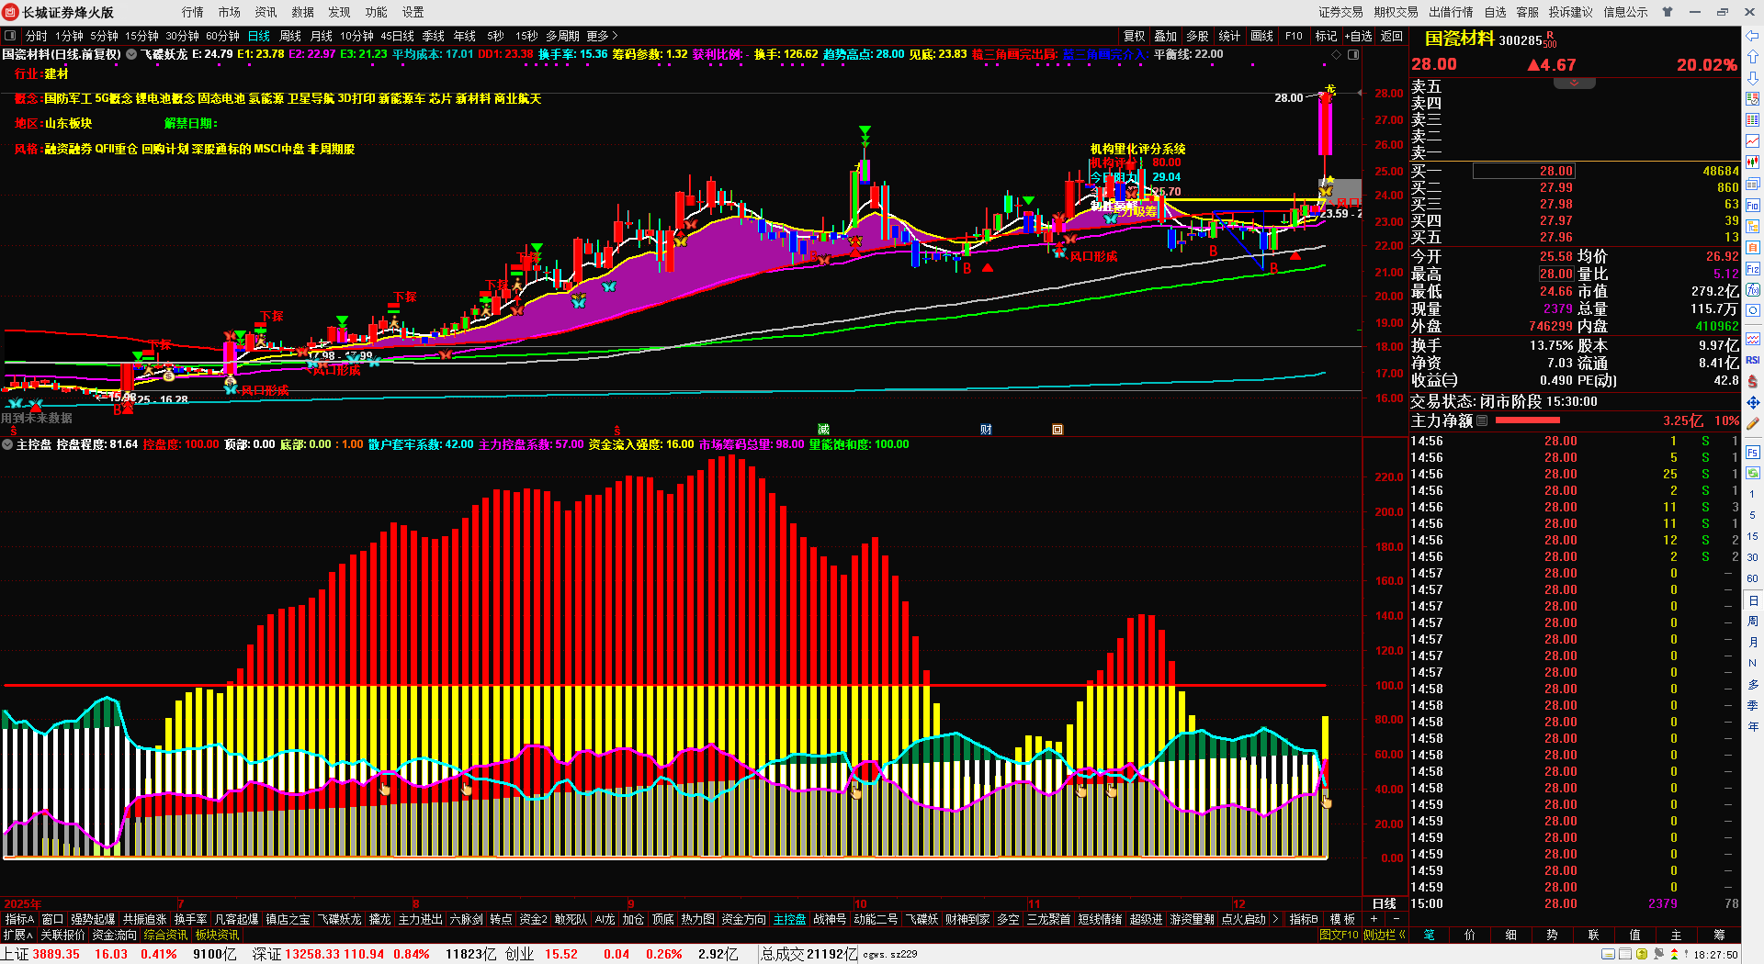Click the up arrow icon in right sidebar
Viewport: 1764px width, 964px height.
(x=1753, y=57)
